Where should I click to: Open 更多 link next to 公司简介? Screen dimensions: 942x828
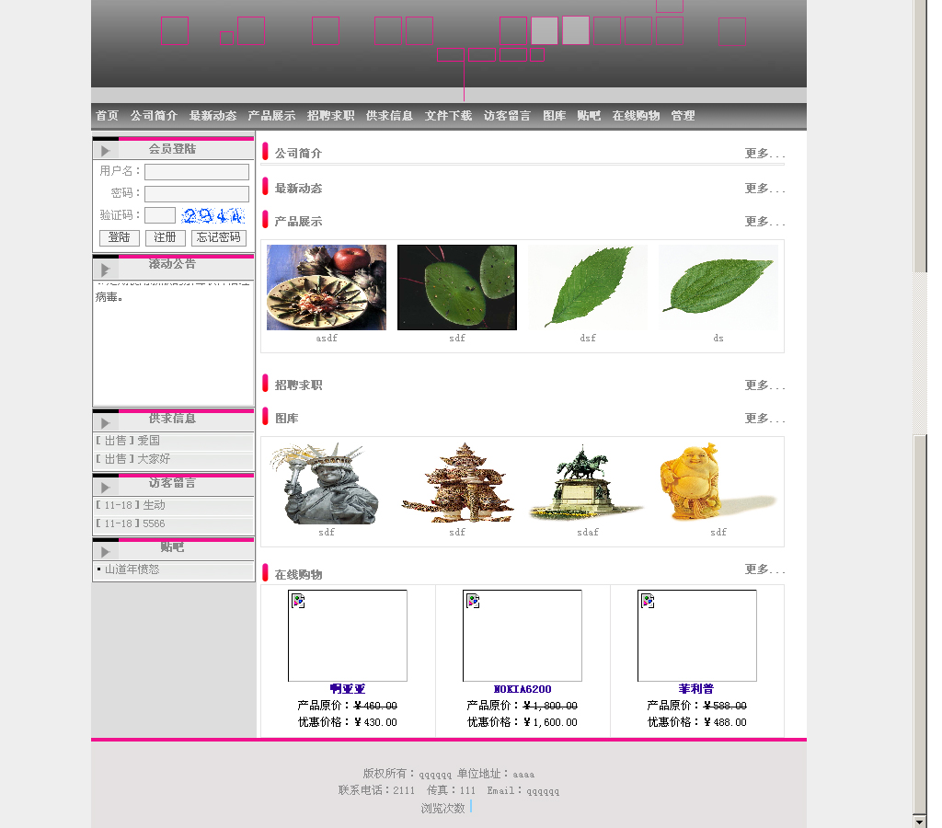764,154
